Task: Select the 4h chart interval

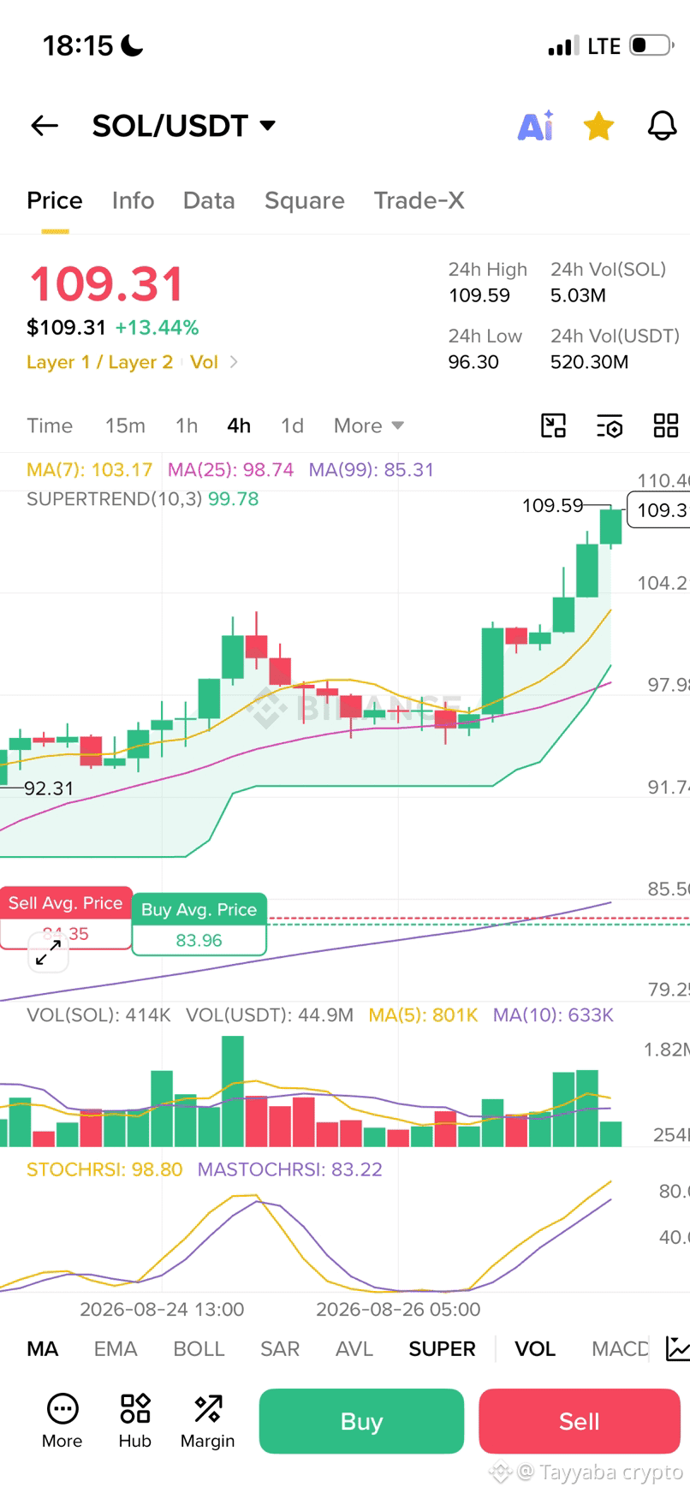Action: pyautogui.click(x=239, y=425)
